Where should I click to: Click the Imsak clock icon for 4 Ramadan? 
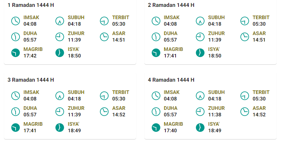[x=156, y=96]
